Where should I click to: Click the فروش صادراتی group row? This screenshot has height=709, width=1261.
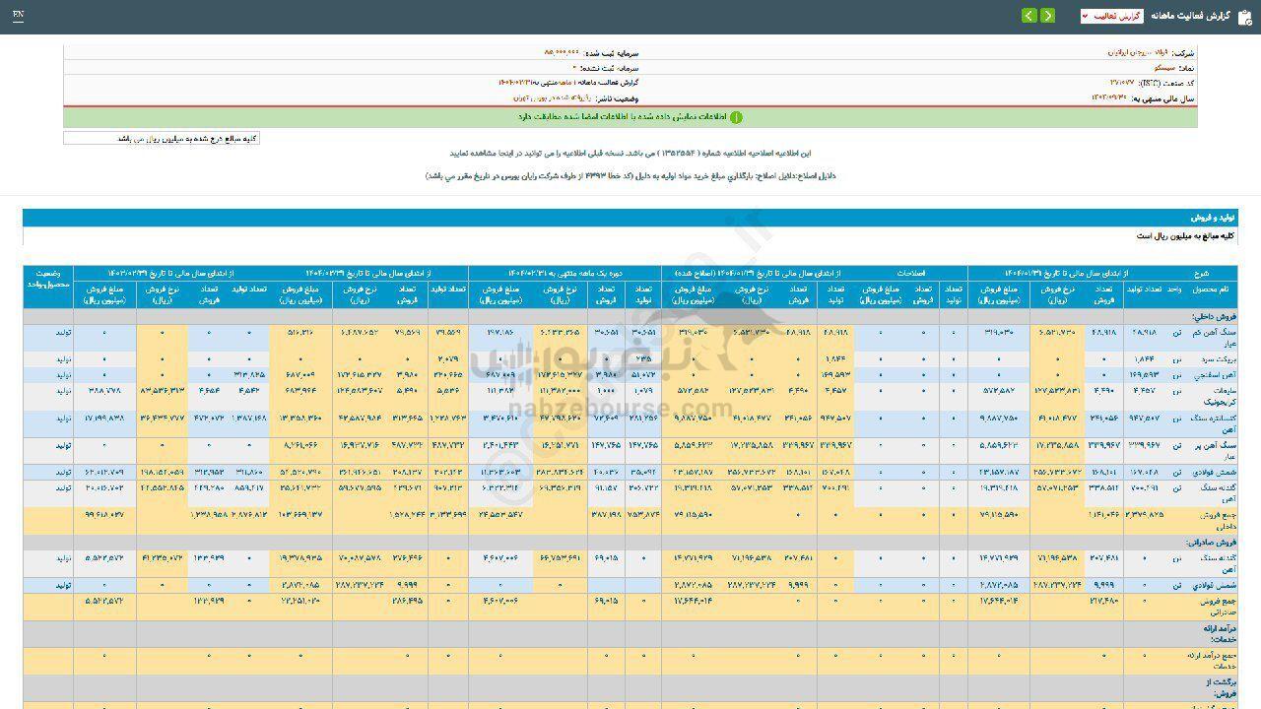tap(630, 543)
